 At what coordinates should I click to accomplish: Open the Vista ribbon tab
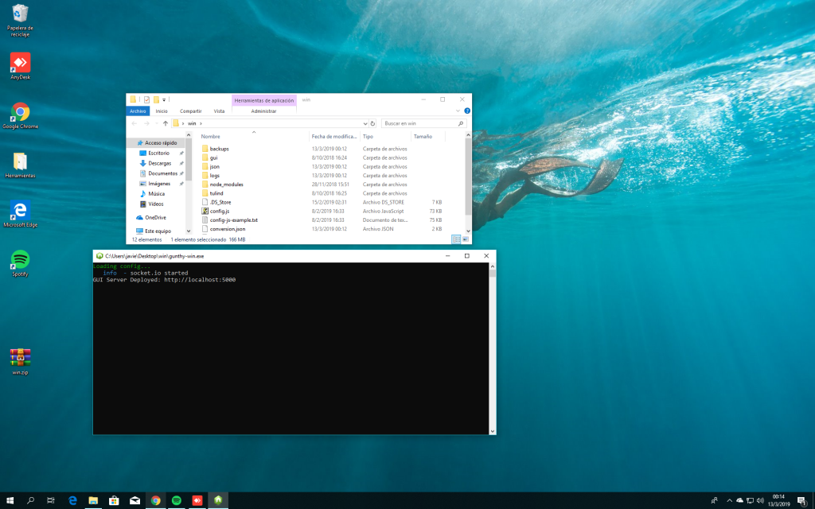[x=219, y=111]
